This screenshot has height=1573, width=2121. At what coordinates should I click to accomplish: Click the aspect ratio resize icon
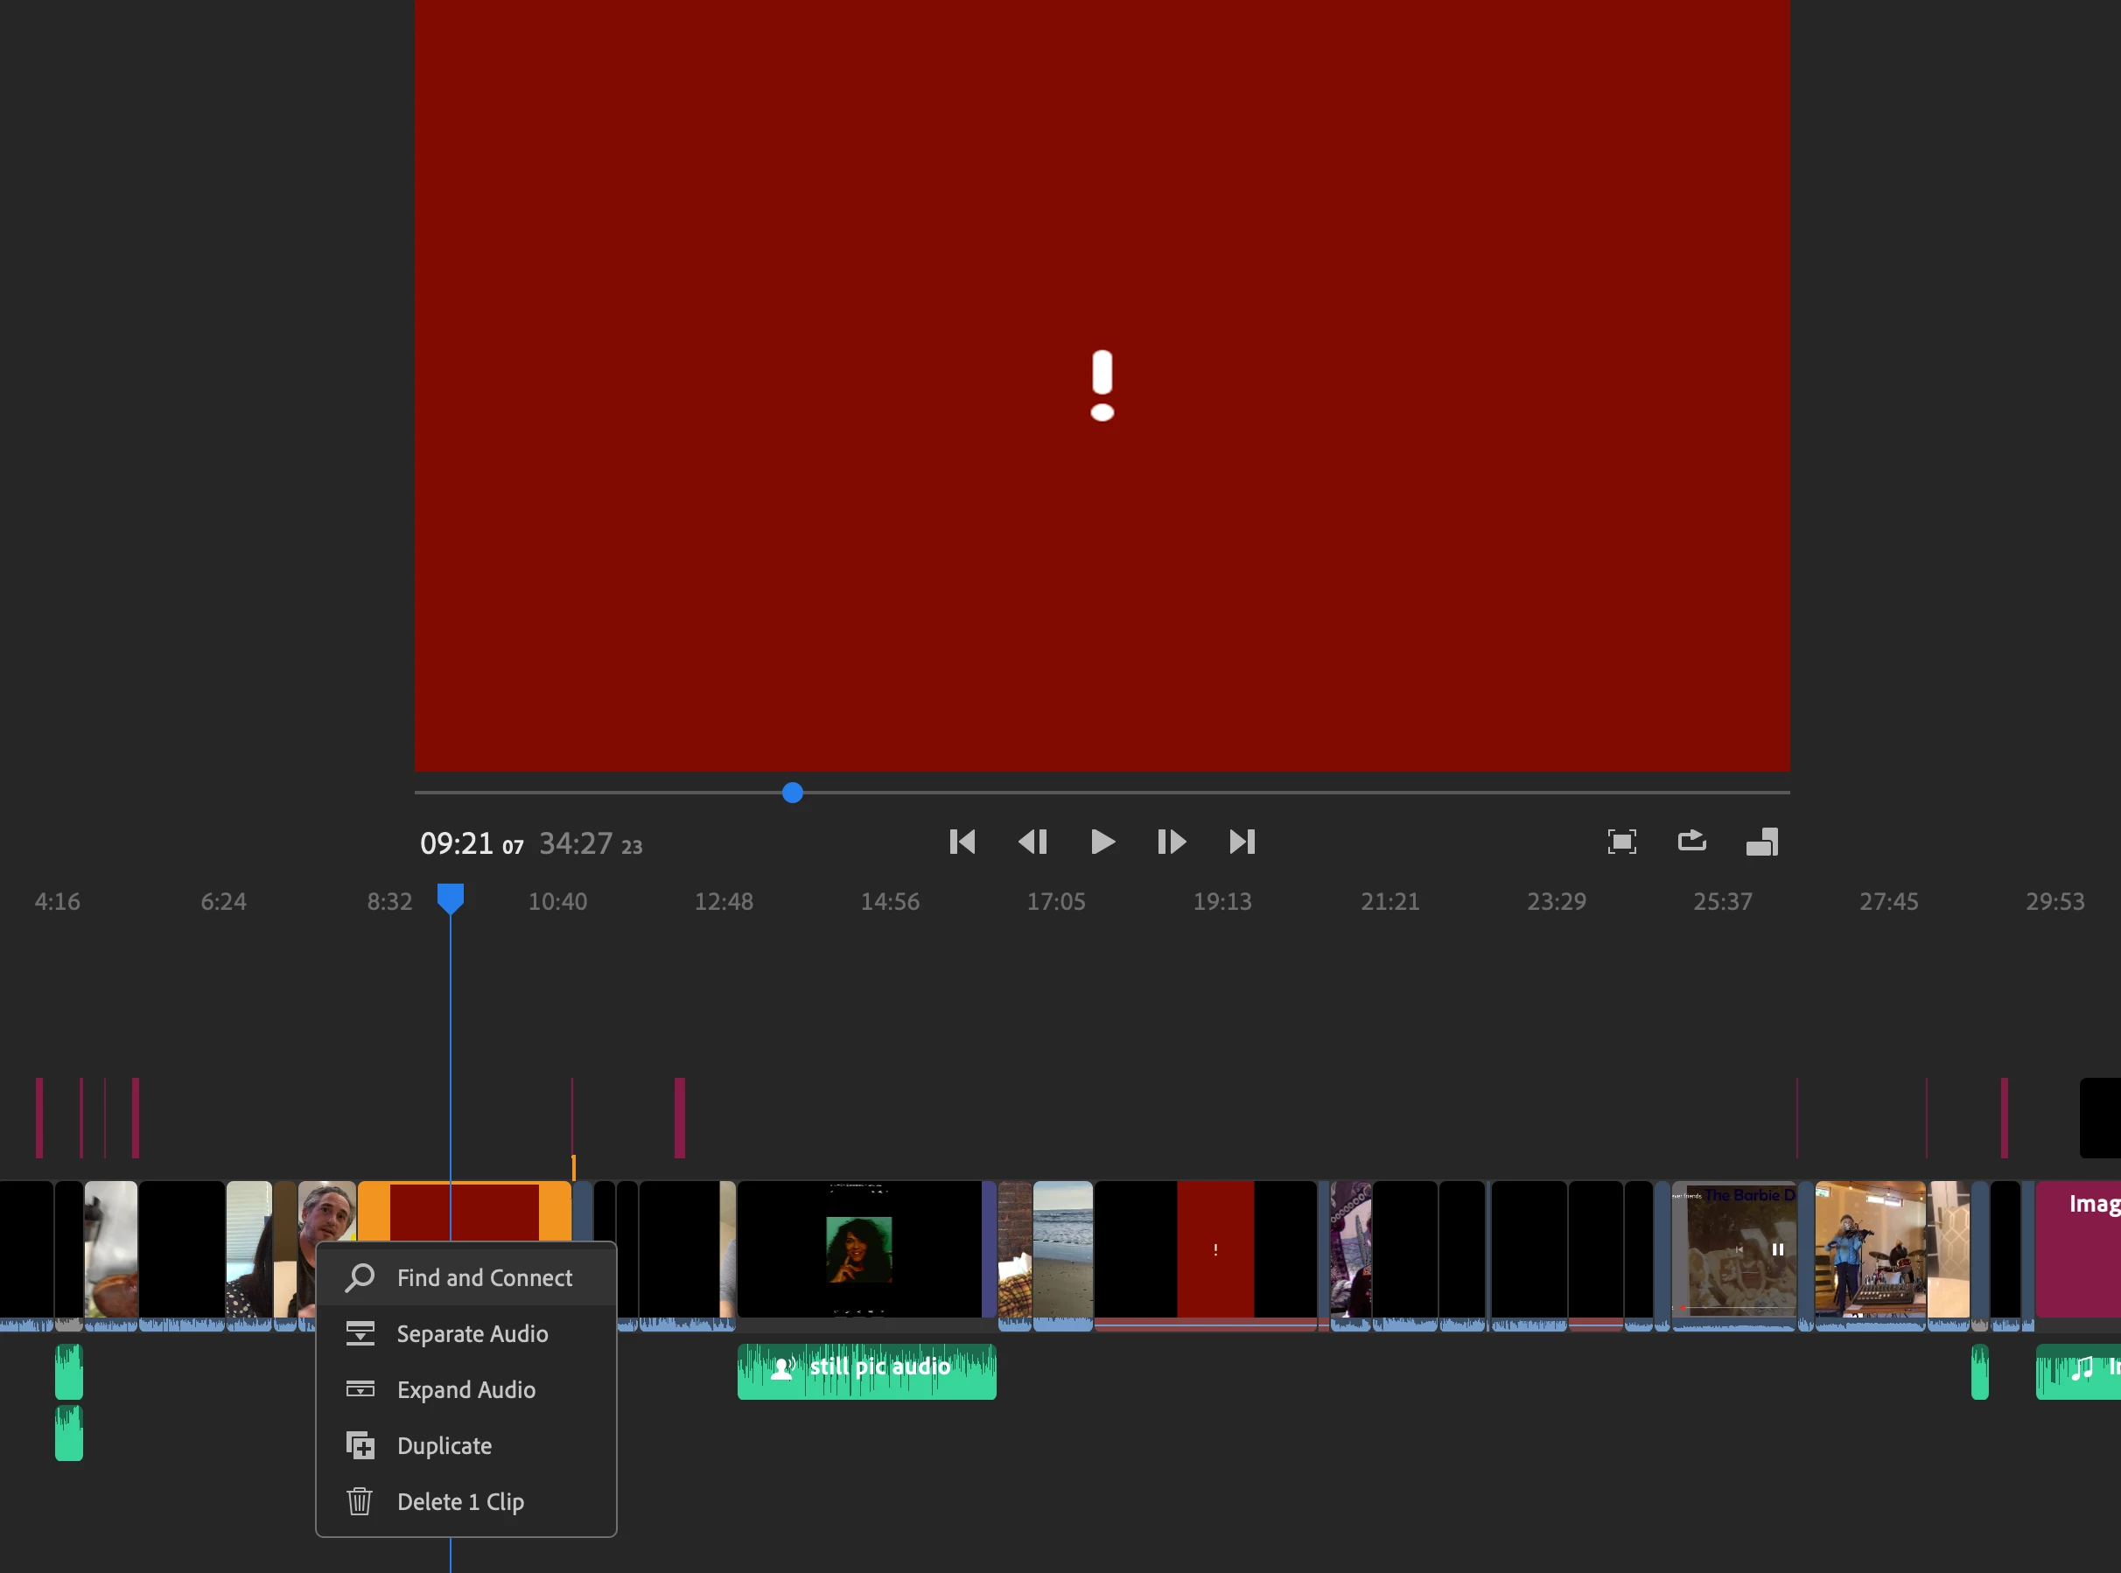coord(1762,842)
